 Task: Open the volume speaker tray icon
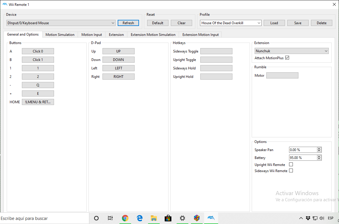pyautogui.click(x=322, y=218)
